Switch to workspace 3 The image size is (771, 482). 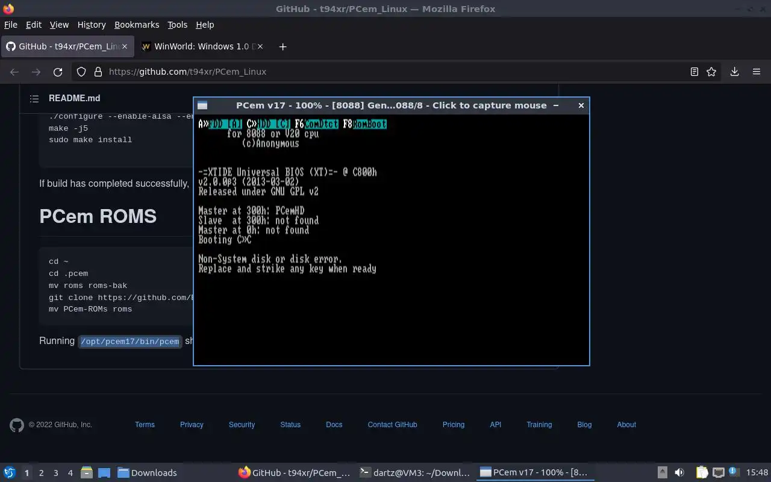point(56,473)
